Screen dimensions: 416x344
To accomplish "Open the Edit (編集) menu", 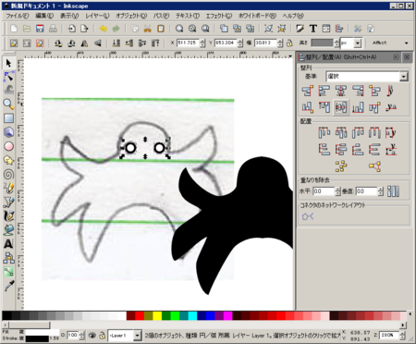I will 44,16.
